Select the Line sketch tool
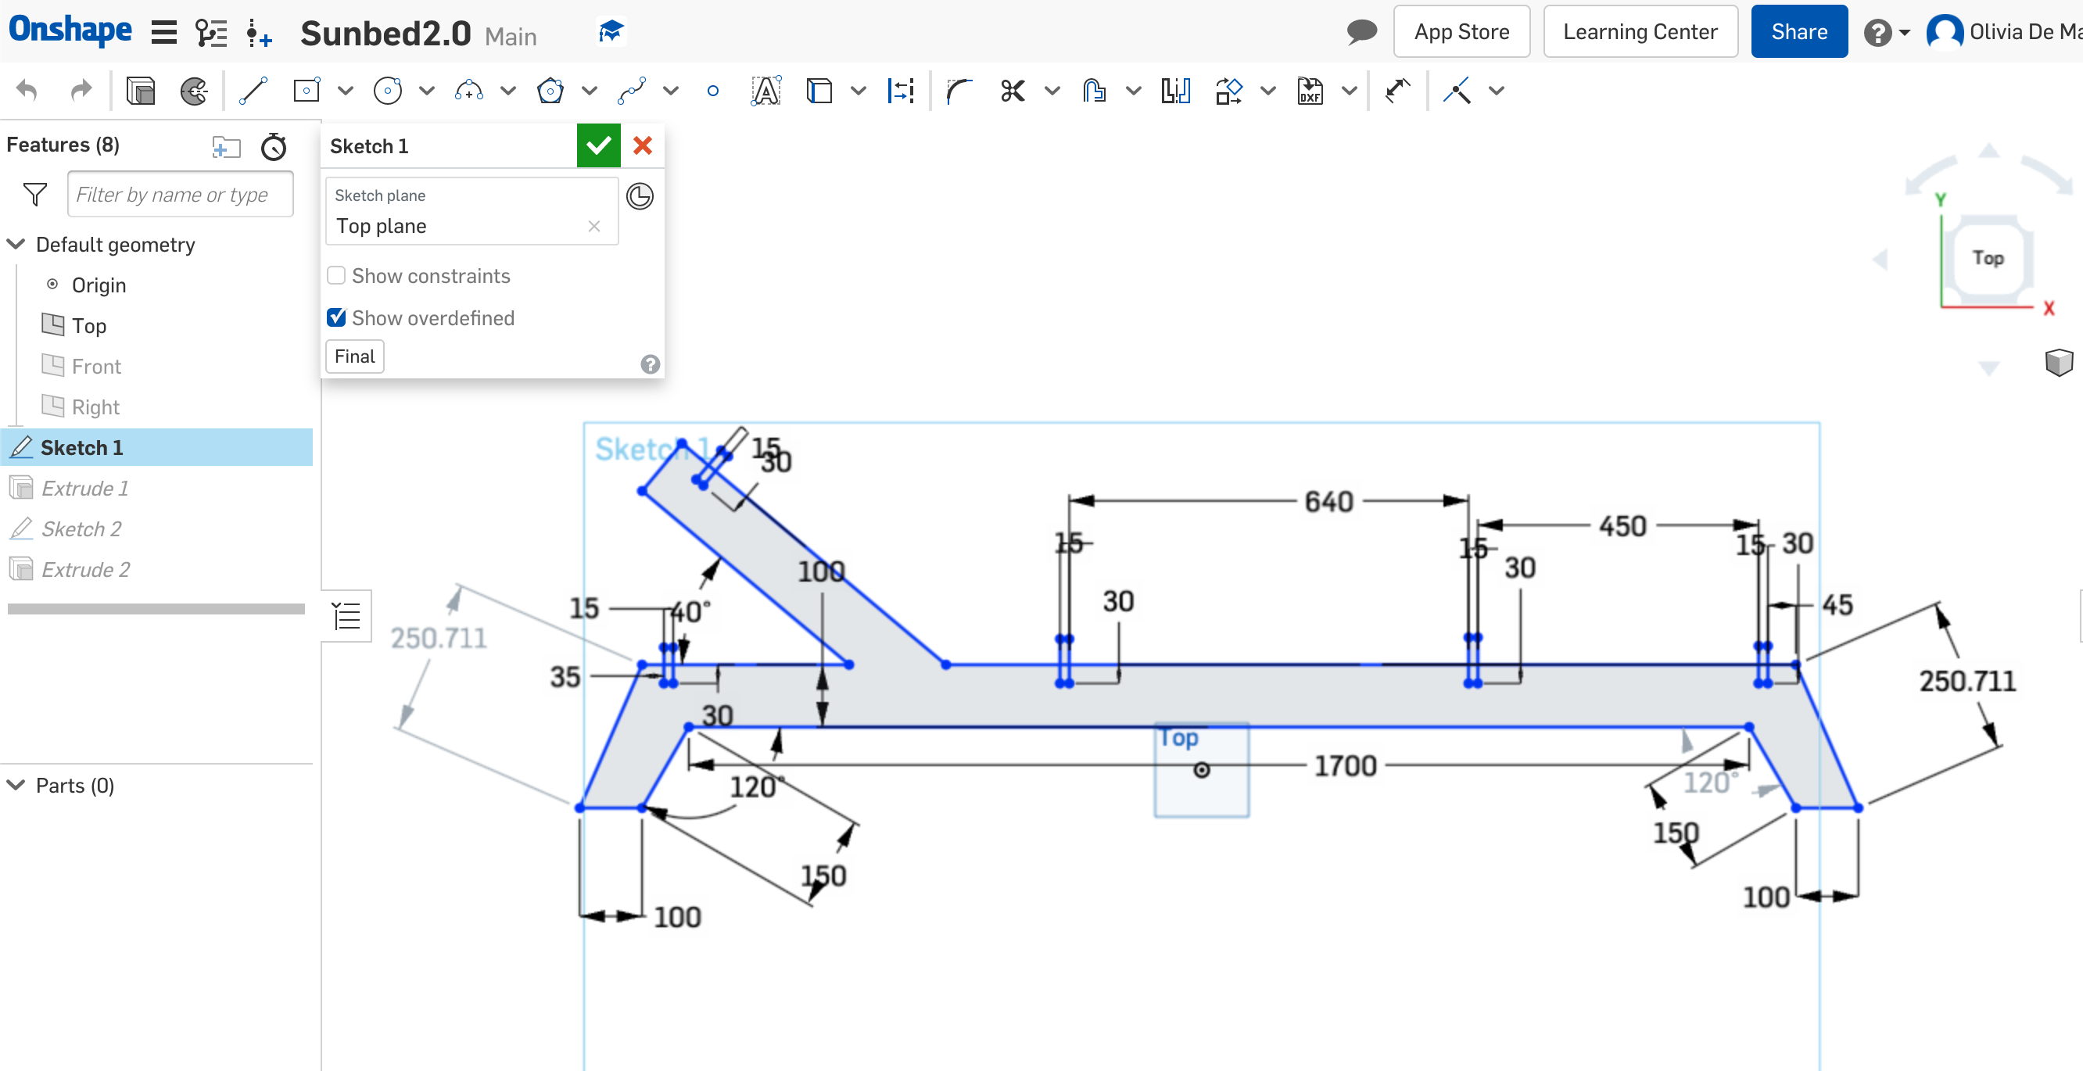The image size is (2083, 1071). [x=253, y=91]
